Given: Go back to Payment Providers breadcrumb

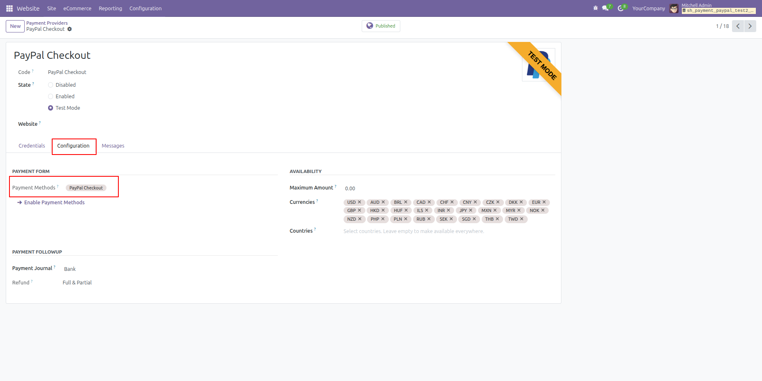Looking at the screenshot, I should (x=47, y=23).
